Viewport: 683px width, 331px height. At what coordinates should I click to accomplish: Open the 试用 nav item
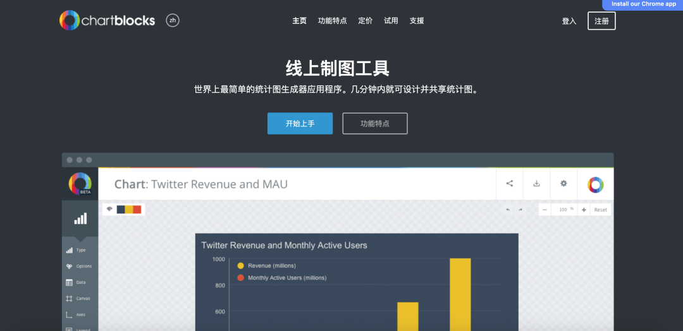391,21
